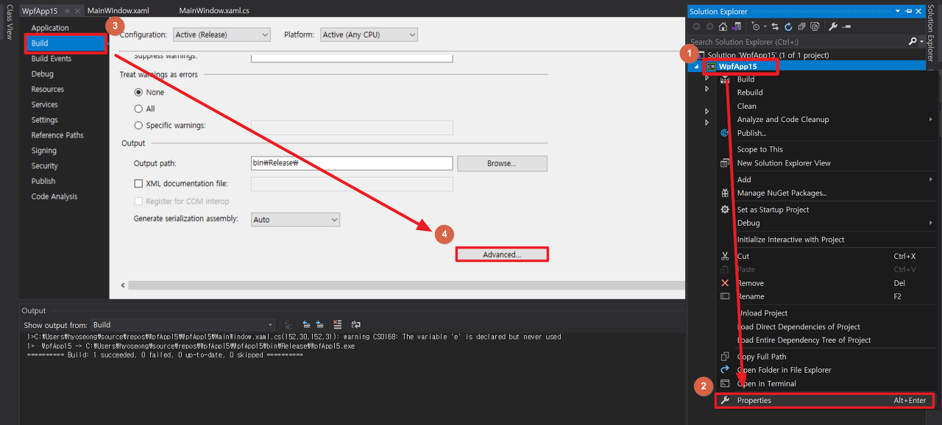Click the NuGet icon beside Manage NuGet Packages
The width and height of the screenshot is (942, 425).
(725, 193)
